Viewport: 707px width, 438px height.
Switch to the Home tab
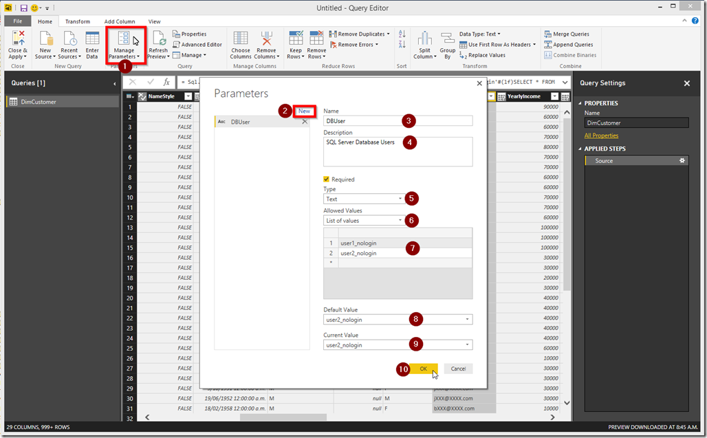click(x=45, y=21)
